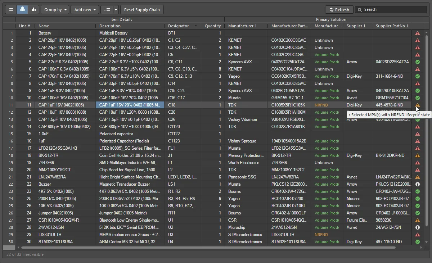Select the Name cell 'Buzzer'
Screen dimensions: 432x263
[65, 184]
